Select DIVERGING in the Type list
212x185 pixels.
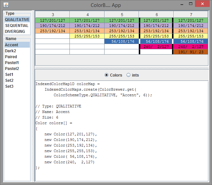[17, 31]
